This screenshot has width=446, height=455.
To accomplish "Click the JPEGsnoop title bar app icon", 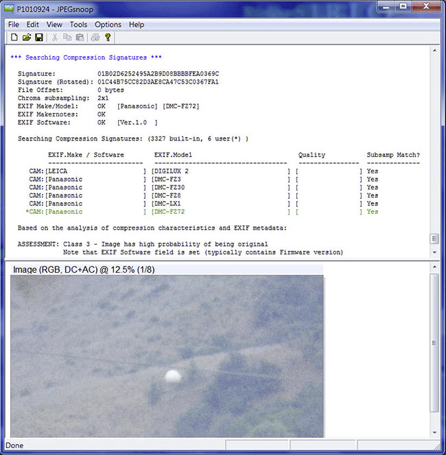I will pyautogui.click(x=10, y=9).
